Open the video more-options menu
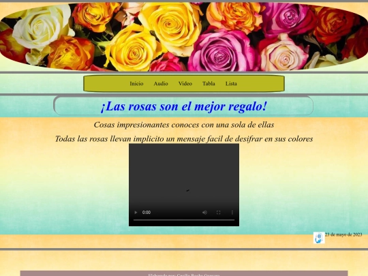Viewport: 368px width, 276px height. (x=232, y=213)
